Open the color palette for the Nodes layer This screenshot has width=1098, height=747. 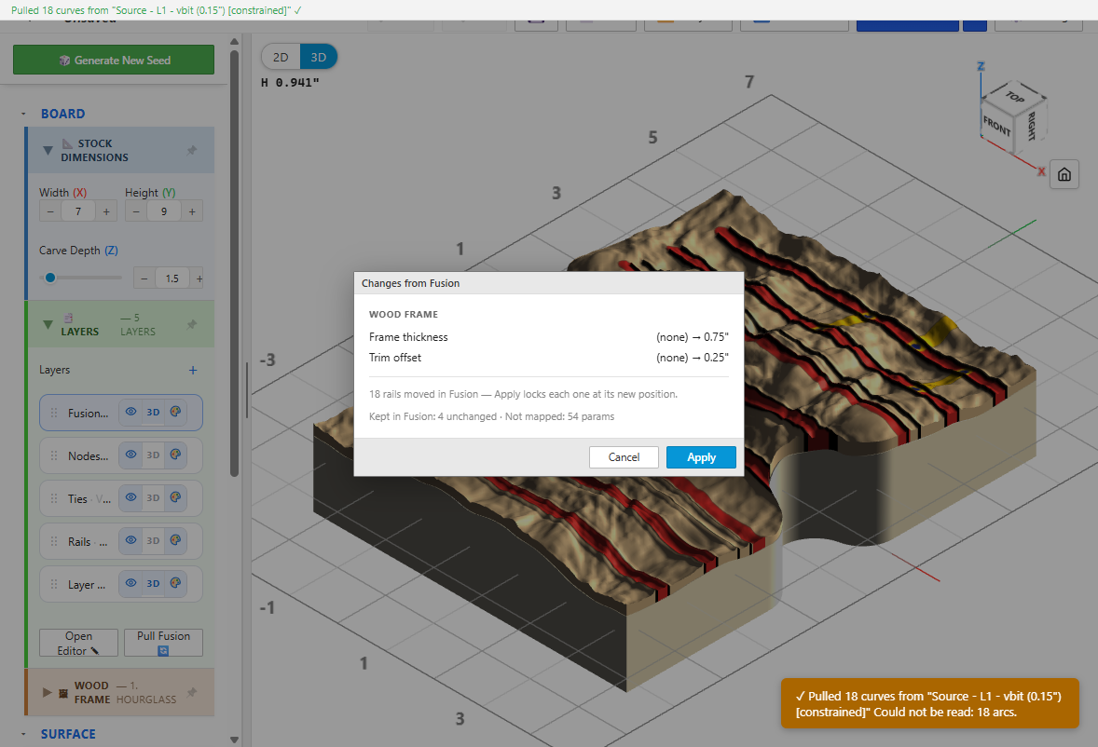coord(176,455)
